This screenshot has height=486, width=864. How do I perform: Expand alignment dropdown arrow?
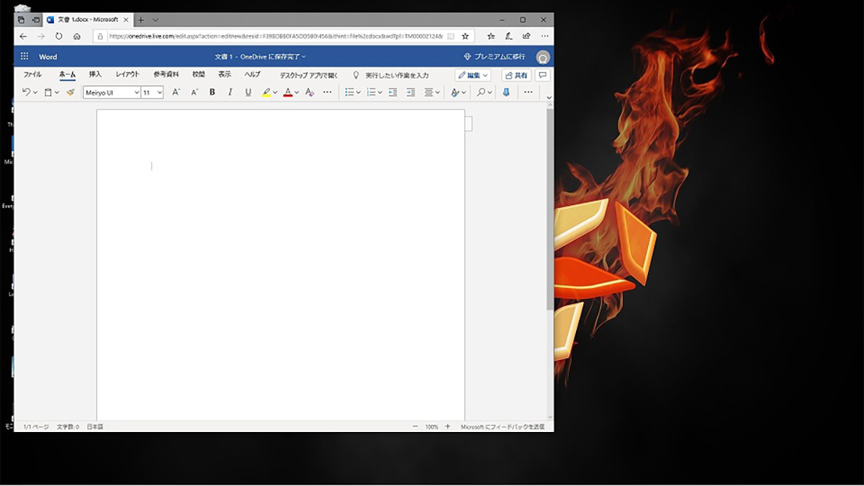point(437,92)
